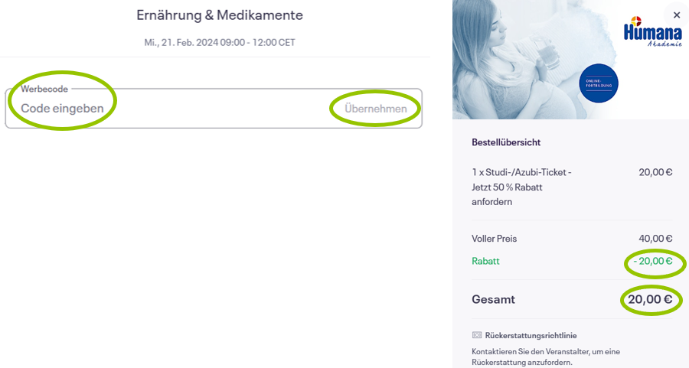Click the Voller Preis label
Screen dimensions: 689x368
(495, 239)
